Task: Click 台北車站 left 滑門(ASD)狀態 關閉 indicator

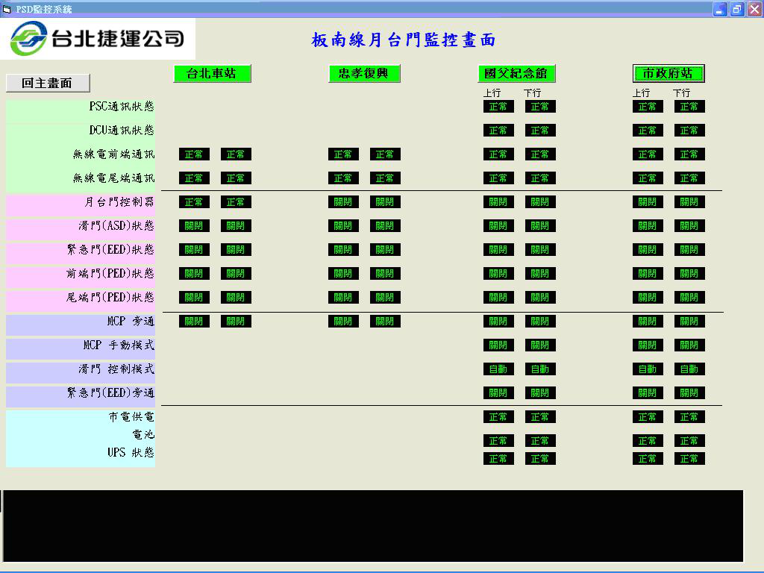Action: [x=194, y=225]
